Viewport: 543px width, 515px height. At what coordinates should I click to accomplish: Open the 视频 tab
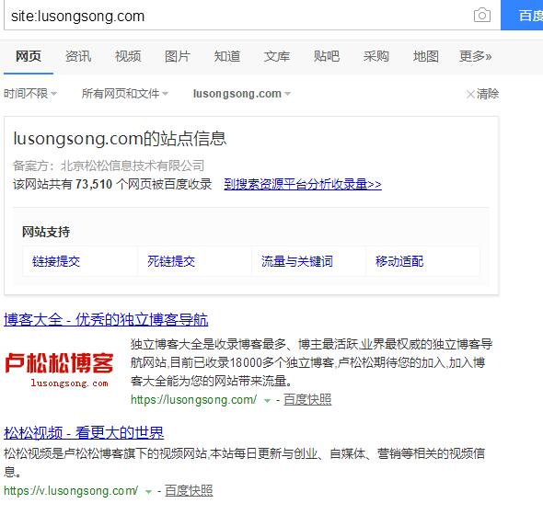click(x=128, y=56)
